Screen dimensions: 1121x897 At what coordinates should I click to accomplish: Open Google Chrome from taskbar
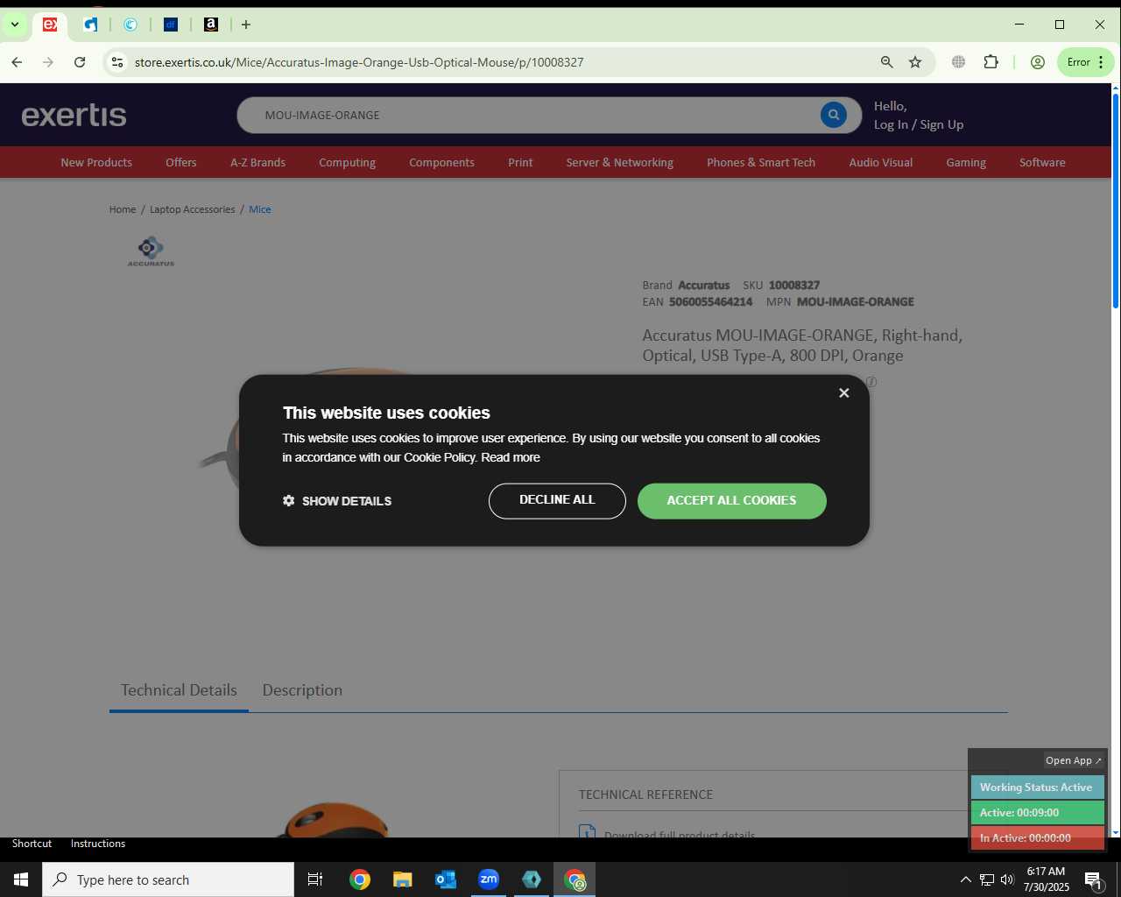tap(360, 879)
